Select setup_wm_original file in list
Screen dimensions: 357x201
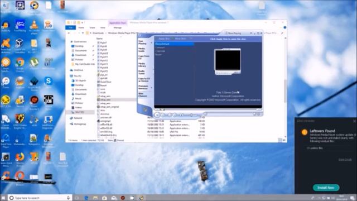(x=108, y=107)
